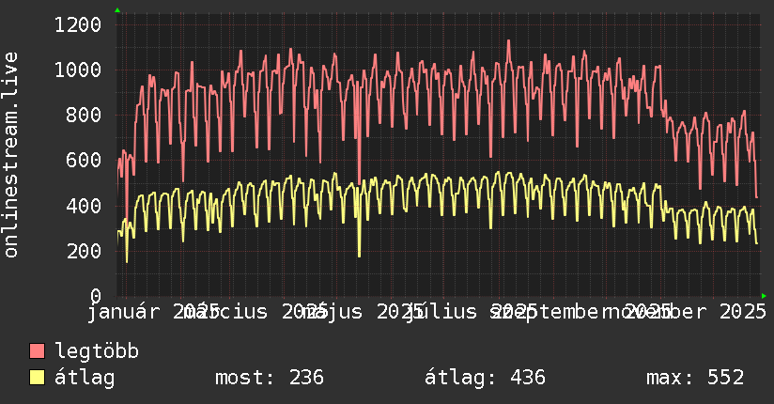
Task: Select the átlag legend label beside yellow swatch
Action: [85, 378]
